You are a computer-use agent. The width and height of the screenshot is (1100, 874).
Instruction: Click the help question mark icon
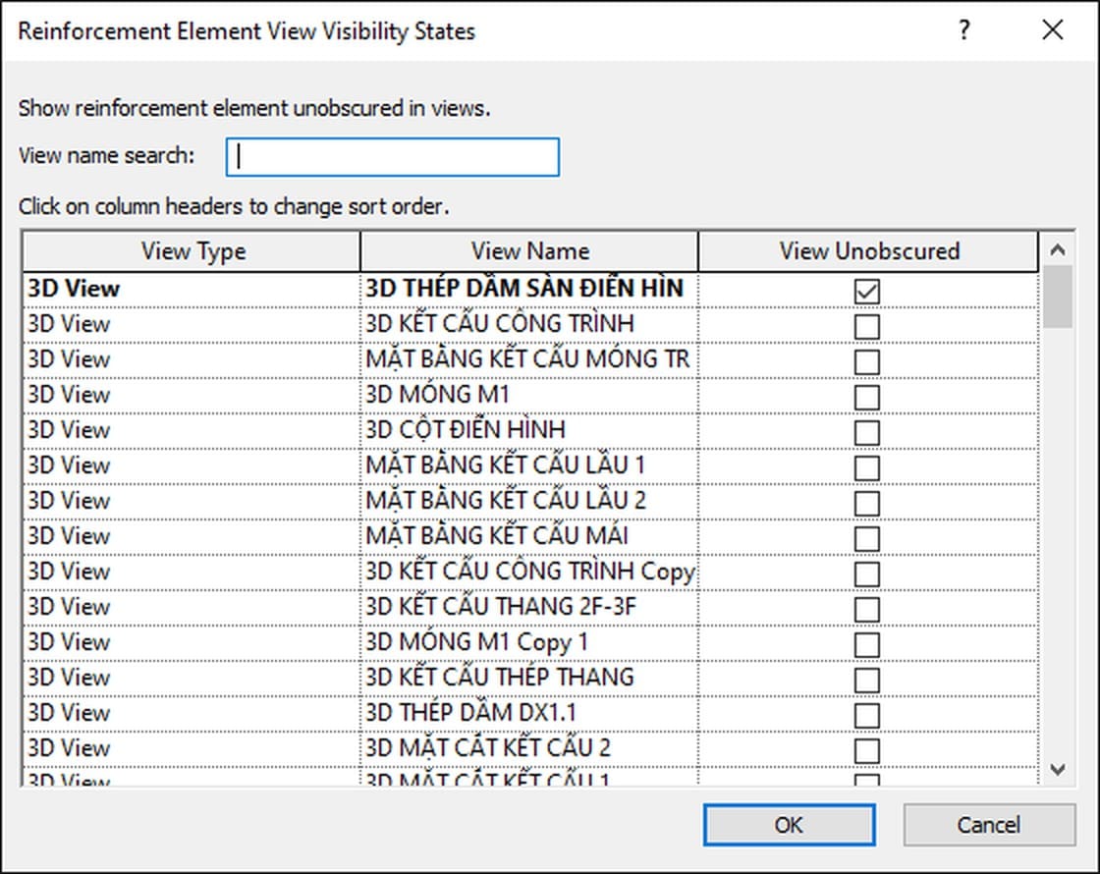[x=964, y=30]
